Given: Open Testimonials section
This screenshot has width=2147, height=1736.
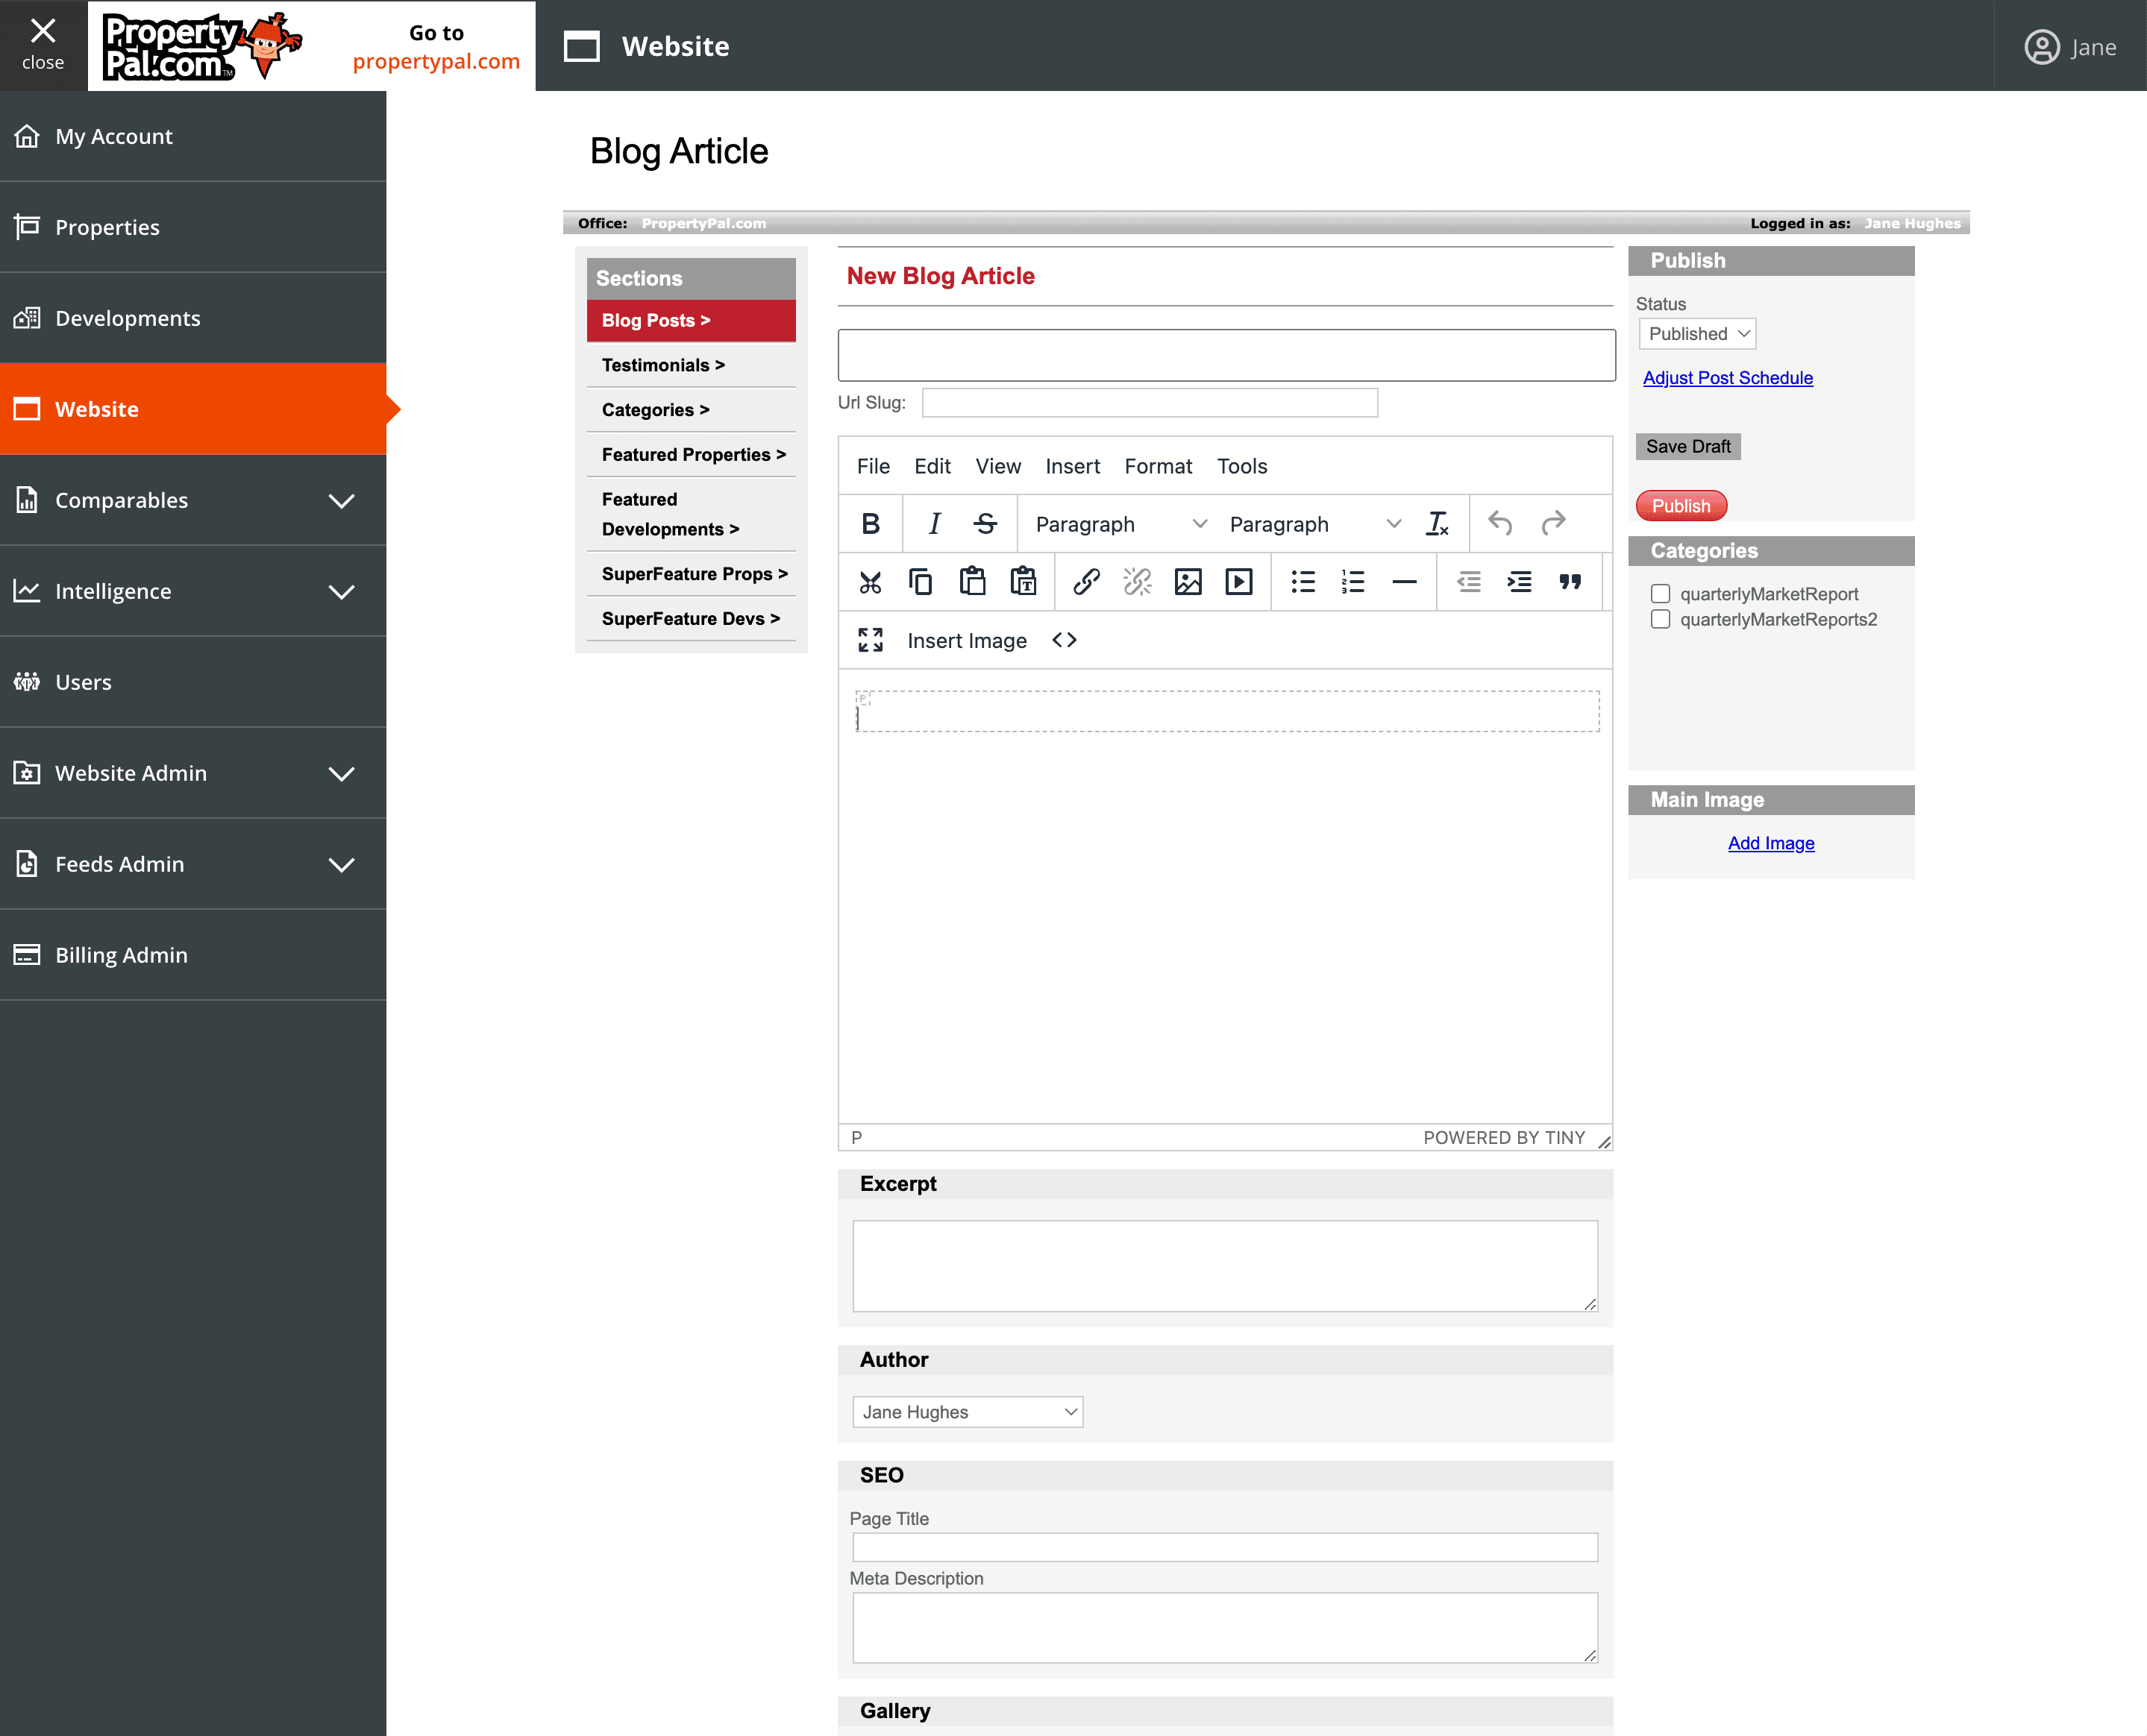Looking at the screenshot, I should click(690, 365).
